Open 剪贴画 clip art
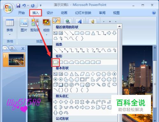The width and height of the screenshot is (159, 122). pos(35,25)
